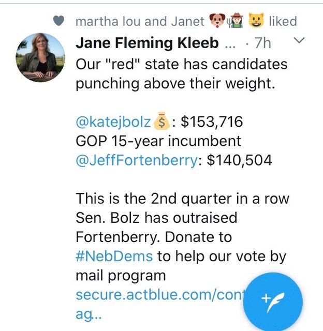This screenshot has width=323, height=331.
Task: Click the farmer emoji in liked line
Action: pos(237,21)
